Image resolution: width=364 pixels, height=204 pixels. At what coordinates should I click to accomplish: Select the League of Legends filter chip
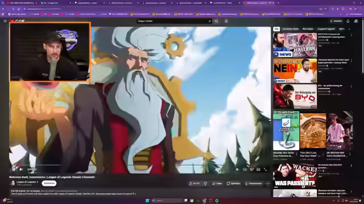[326, 29]
